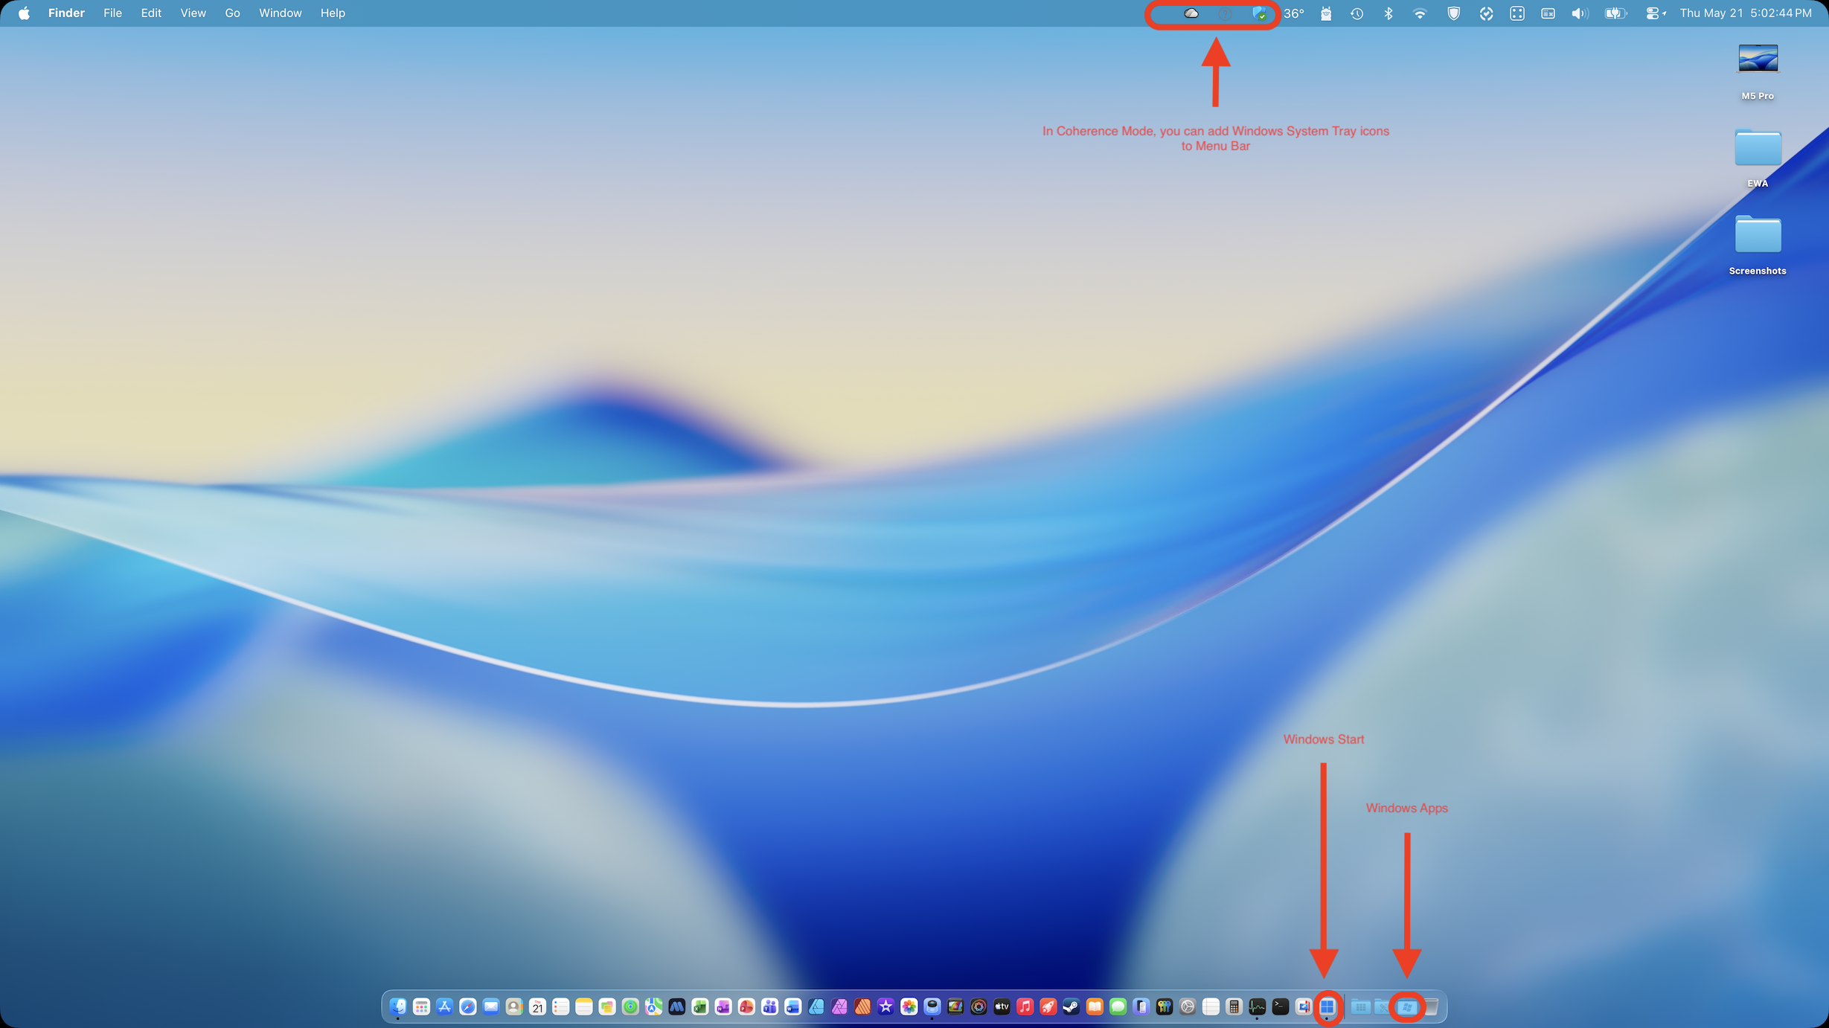This screenshot has height=1028, width=1829.
Task: Open Calendar showing 21 in Dock
Action: click(537, 1006)
